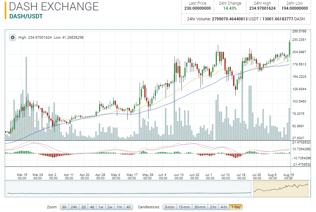Select the 1-day candlestick option
This screenshot has height=212, width=316.
click(x=236, y=207)
